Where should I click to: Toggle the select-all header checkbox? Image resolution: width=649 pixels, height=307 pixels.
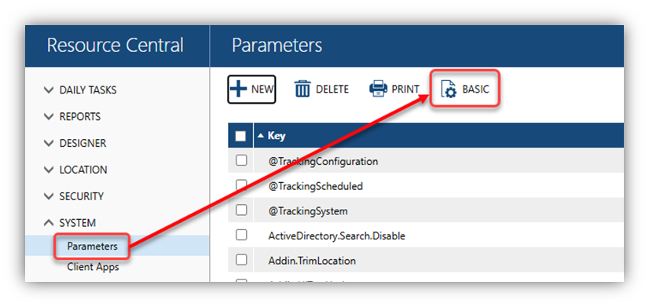tap(240, 136)
